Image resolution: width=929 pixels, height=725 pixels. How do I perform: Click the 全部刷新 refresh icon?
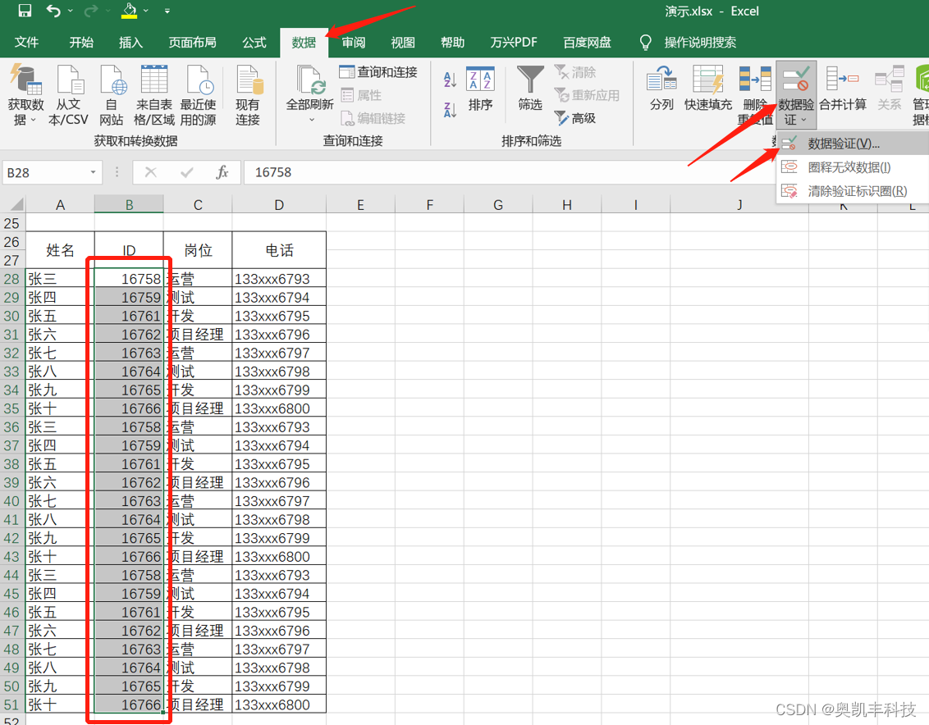[310, 80]
